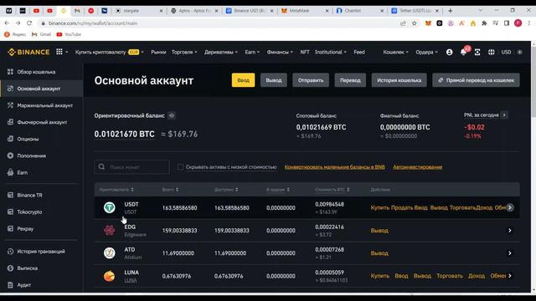This screenshot has height=301, width=536.
Task: Expand USDT row actions arrow
Action: coord(510,207)
